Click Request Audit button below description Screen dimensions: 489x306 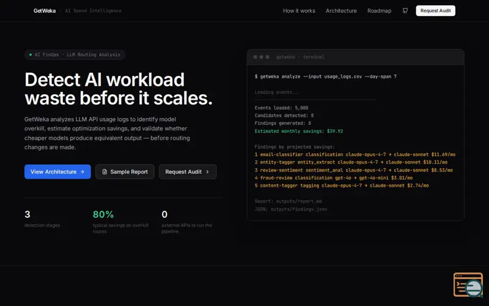[x=188, y=172]
